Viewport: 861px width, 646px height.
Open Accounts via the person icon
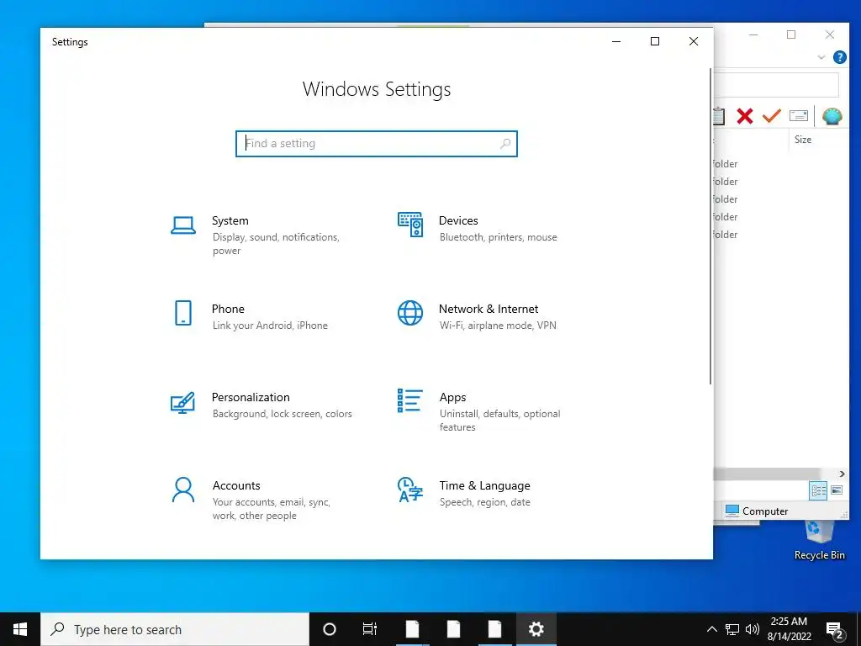coord(182,490)
